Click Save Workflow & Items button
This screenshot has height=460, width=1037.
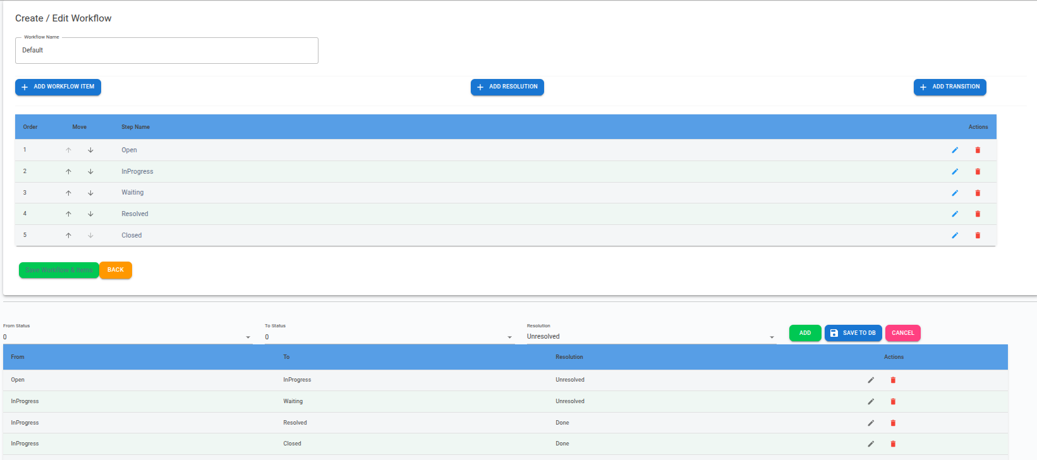pyautogui.click(x=59, y=270)
